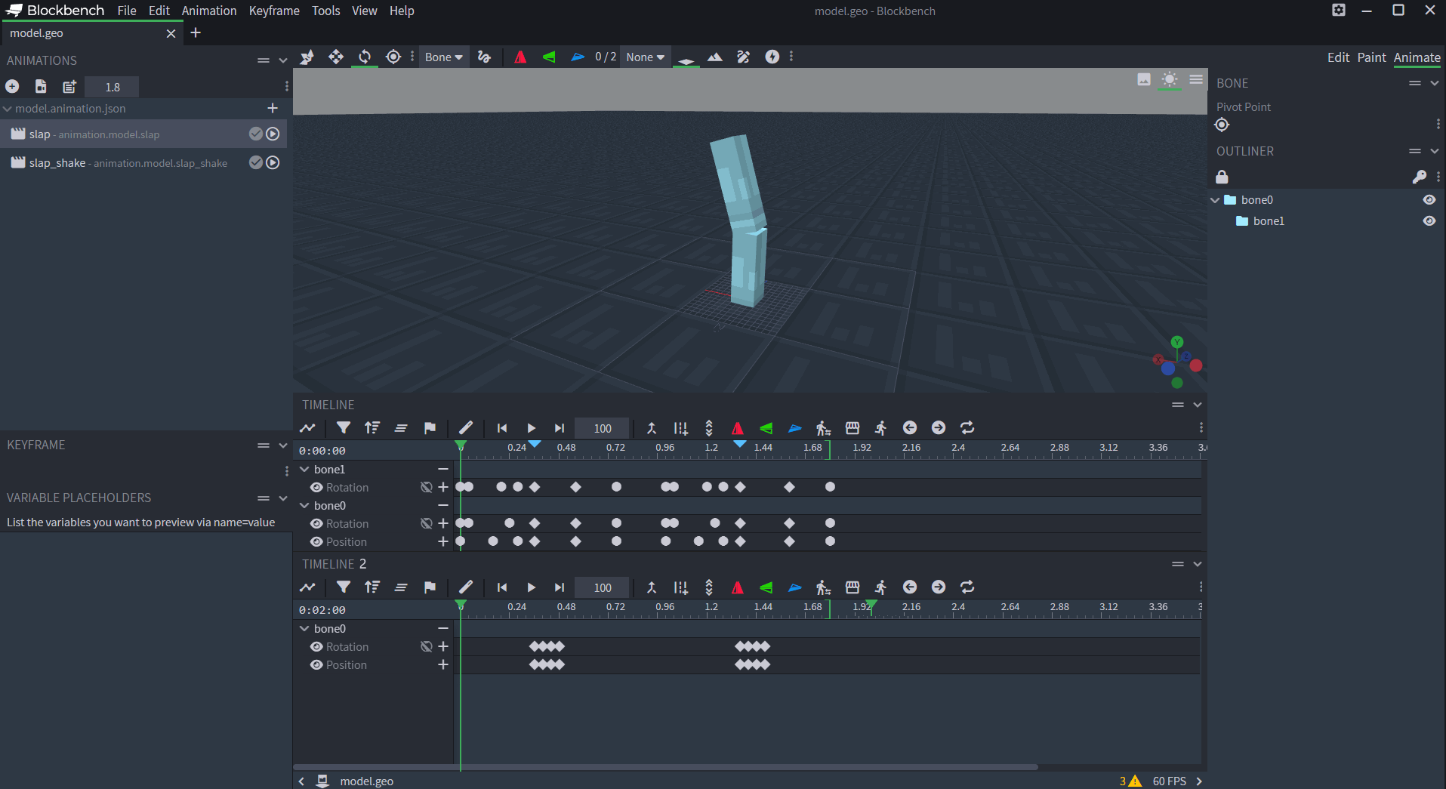Select the Rotate tool in top toolbar
Image resolution: width=1446 pixels, height=789 pixels.
(x=365, y=57)
